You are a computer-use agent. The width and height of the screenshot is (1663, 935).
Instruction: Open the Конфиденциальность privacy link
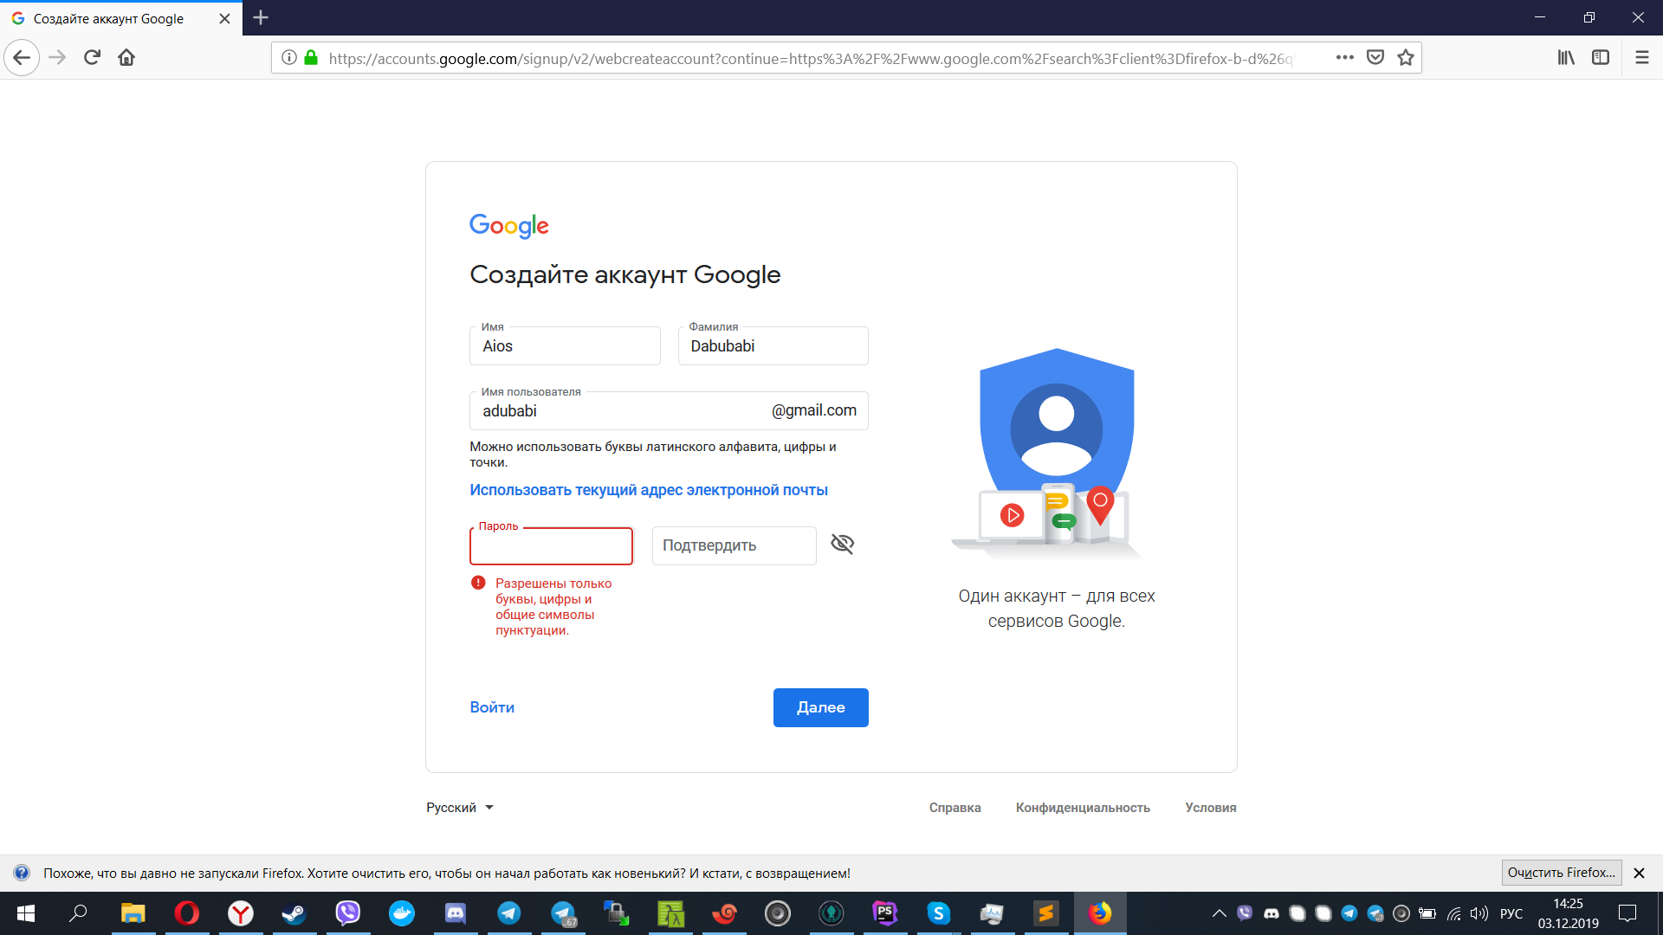tap(1083, 808)
